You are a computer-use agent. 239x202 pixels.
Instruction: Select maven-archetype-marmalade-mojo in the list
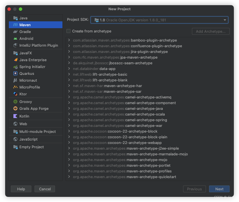tap(130, 154)
